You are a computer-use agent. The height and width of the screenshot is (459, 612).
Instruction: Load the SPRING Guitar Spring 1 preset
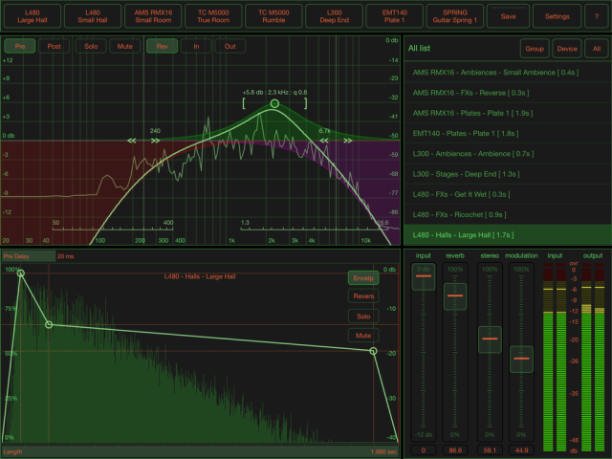click(455, 16)
